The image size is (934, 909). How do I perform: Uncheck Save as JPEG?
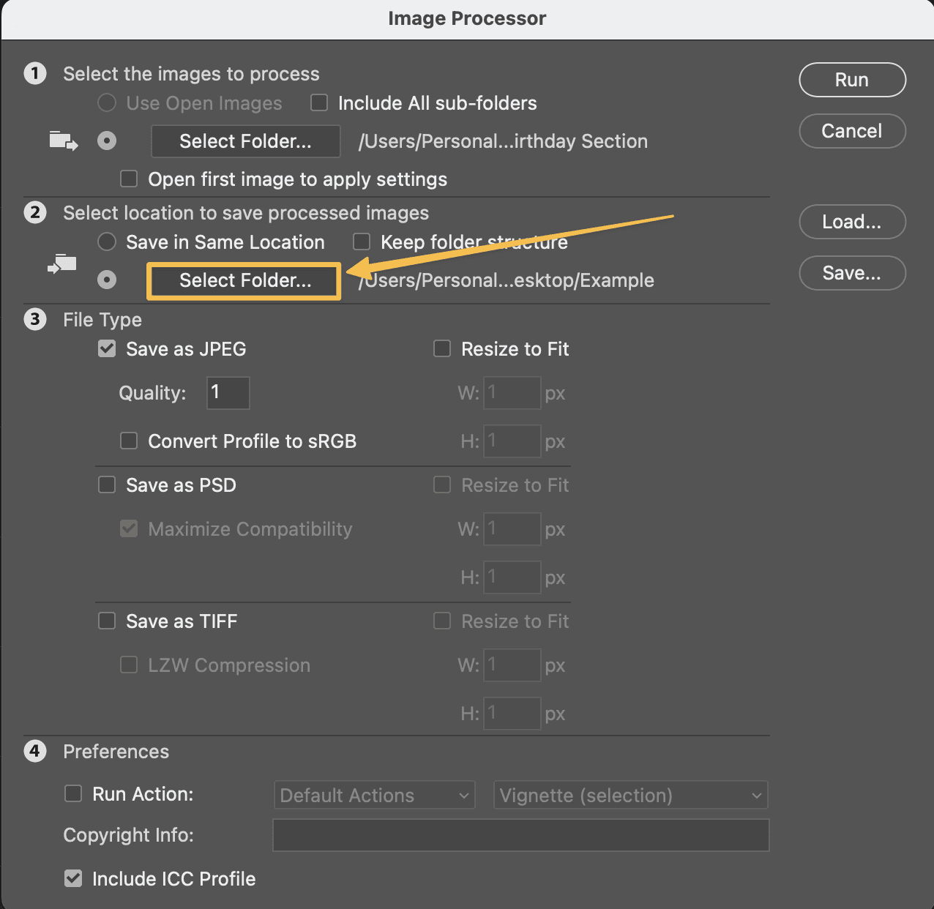tap(106, 348)
